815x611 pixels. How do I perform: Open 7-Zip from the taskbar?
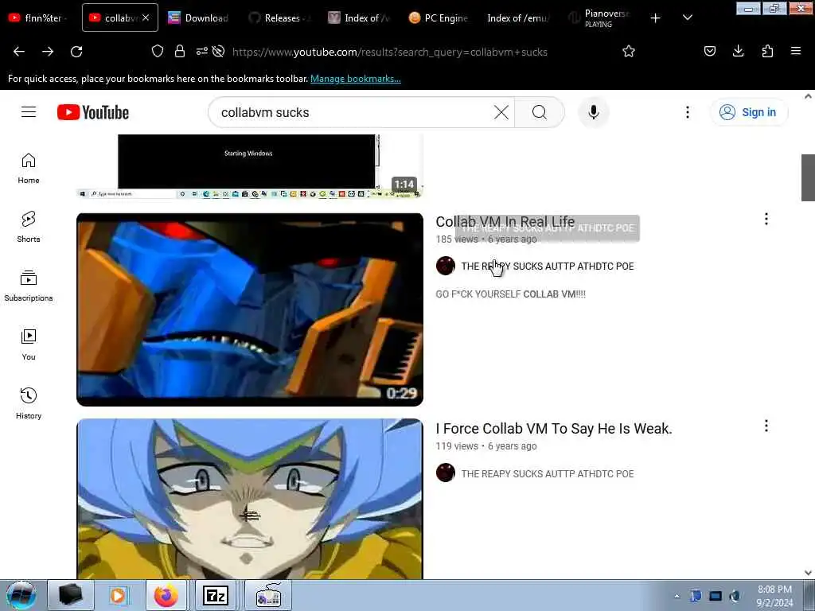(x=216, y=595)
